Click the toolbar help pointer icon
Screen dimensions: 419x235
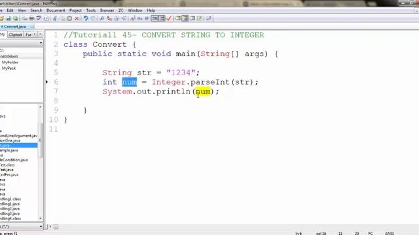click(208, 18)
